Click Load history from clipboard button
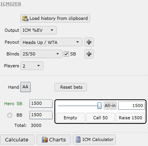This screenshot has width=148, height=146. pos(55,18)
